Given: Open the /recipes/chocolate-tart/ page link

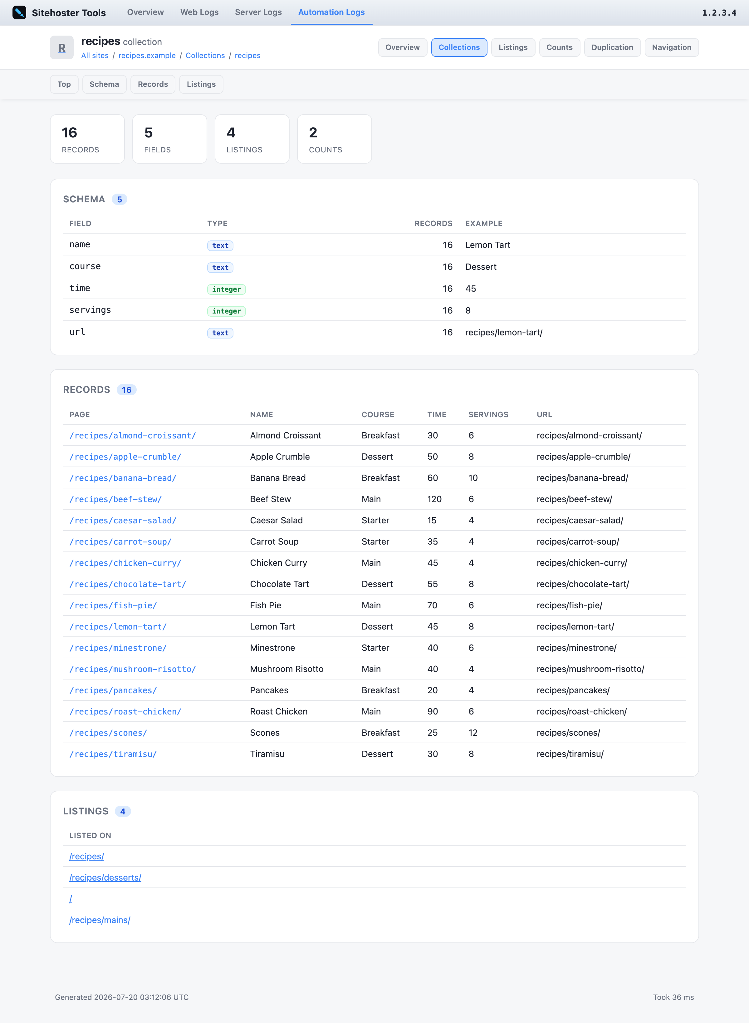Looking at the screenshot, I should 128,584.
